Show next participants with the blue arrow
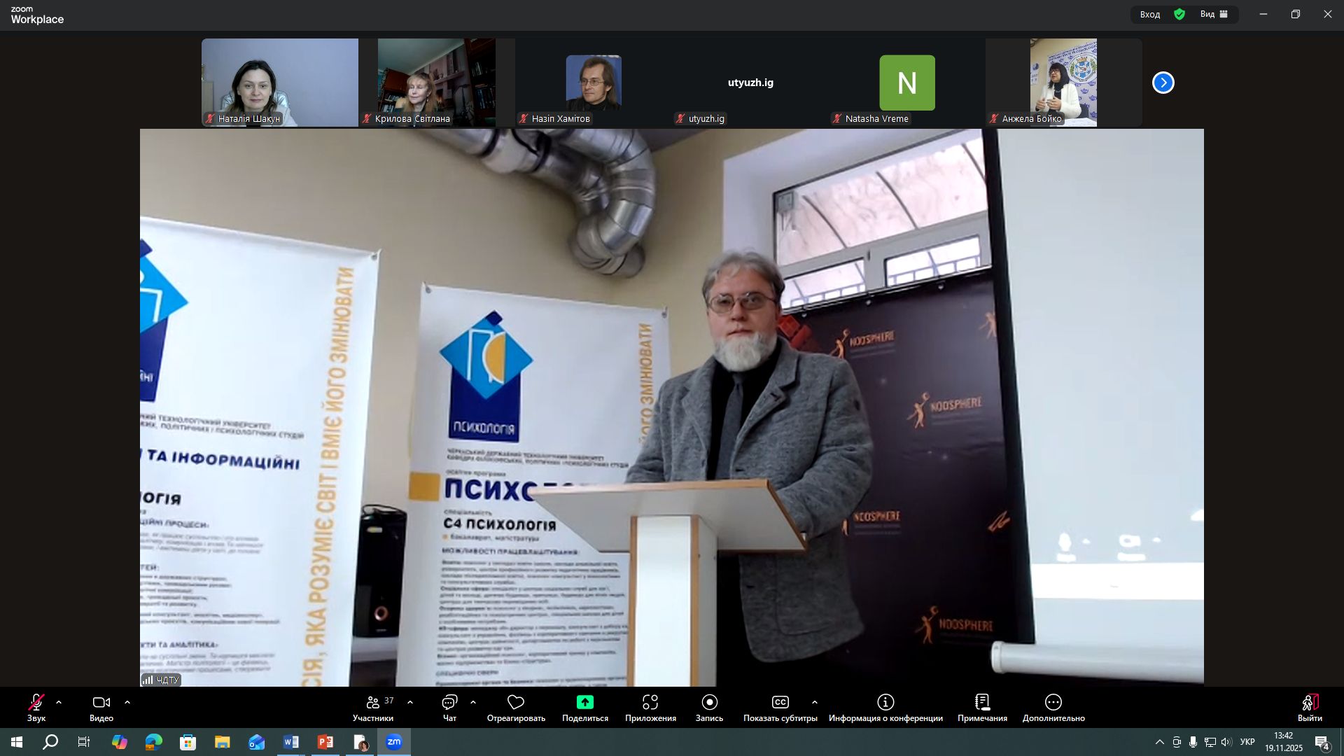This screenshot has width=1344, height=756. click(1163, 83)
